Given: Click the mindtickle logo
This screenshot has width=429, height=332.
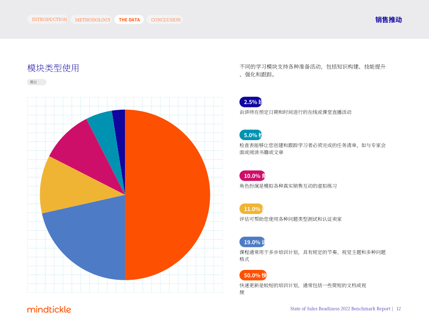Looking at the screenshot, I should point(49,309).
